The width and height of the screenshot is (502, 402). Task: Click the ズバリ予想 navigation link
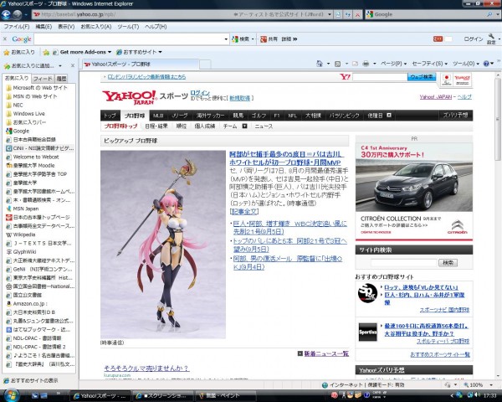click(x=455, y=115)
